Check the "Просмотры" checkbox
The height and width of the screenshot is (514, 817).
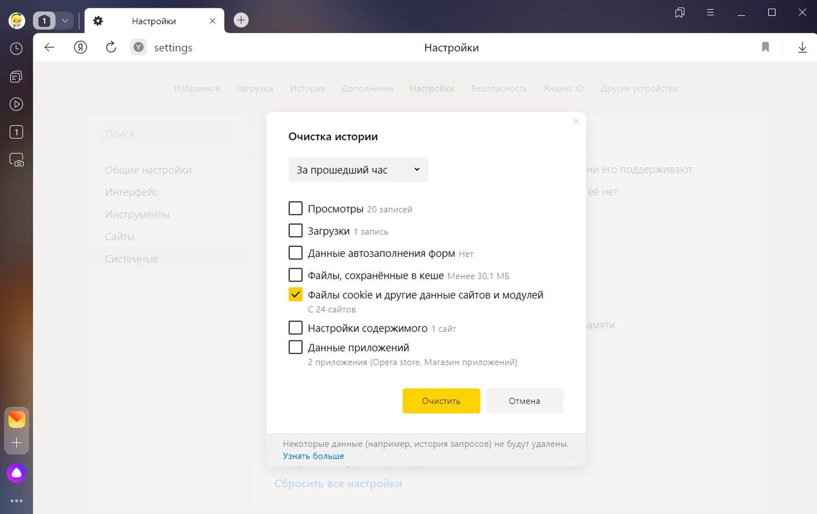(295, 208)
